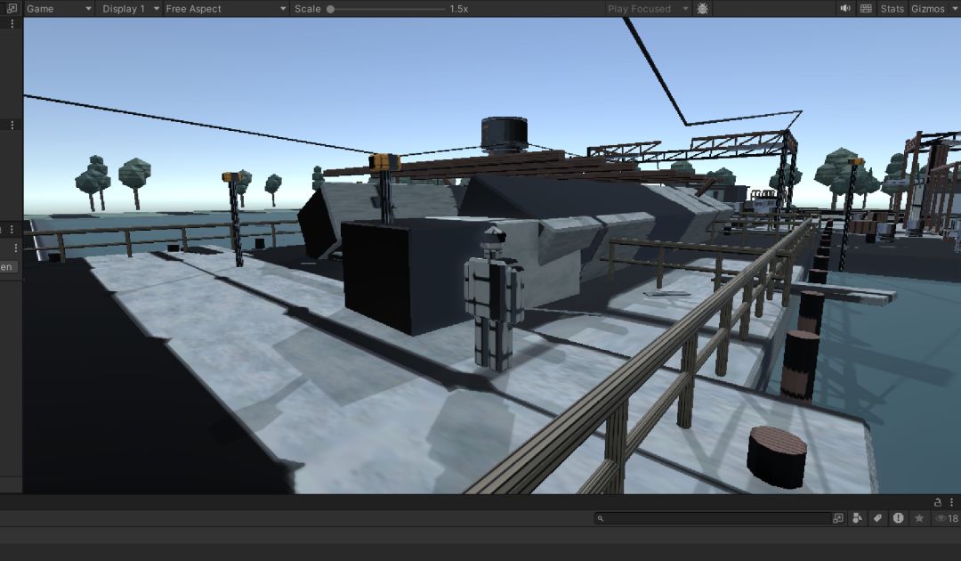Click the star favorites icon

pos(918,518)
